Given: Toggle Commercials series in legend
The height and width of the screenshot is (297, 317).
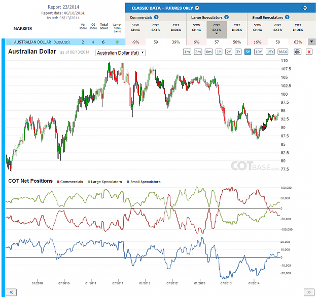Looking at the screenshot, I should (x=70, y=182).
